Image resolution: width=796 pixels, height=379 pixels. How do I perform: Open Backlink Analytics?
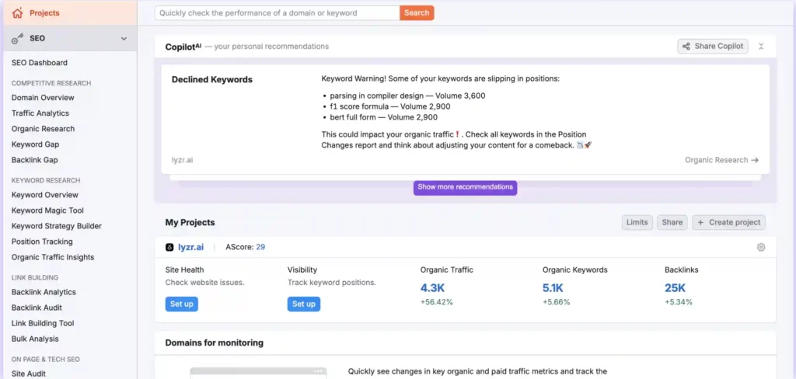[44, 292]
